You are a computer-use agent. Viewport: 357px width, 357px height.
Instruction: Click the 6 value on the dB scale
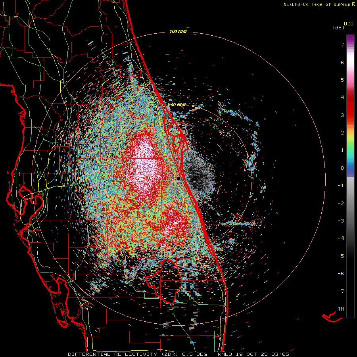tap(342, 62)
